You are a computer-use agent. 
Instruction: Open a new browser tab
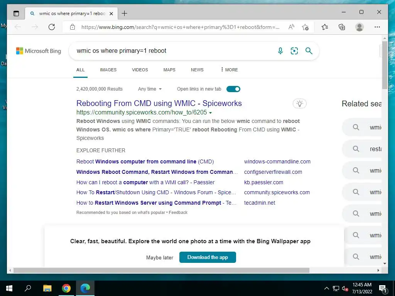(125, 13)
